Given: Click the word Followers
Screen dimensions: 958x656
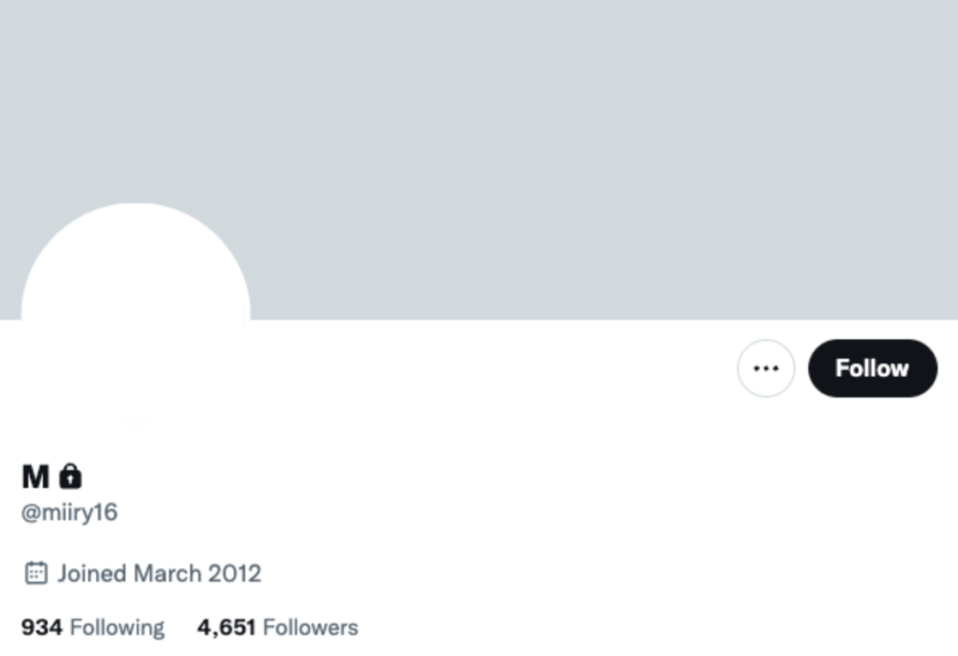Looking at the screenshot, I should (x=311, y=627).
